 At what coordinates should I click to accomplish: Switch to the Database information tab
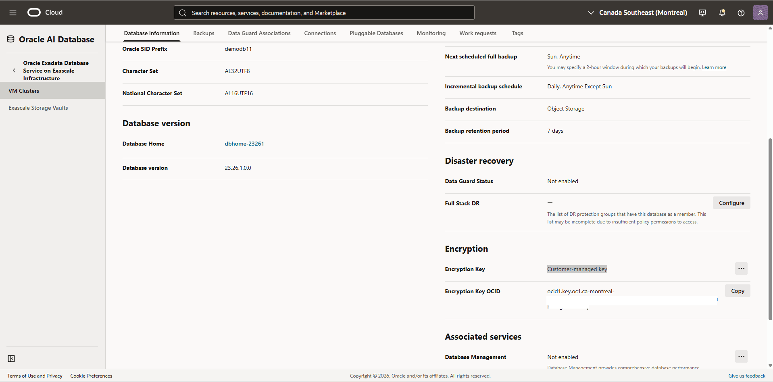(x=152, y=33)
